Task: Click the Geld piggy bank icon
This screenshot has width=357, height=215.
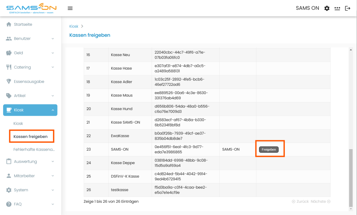Action: 9,53
